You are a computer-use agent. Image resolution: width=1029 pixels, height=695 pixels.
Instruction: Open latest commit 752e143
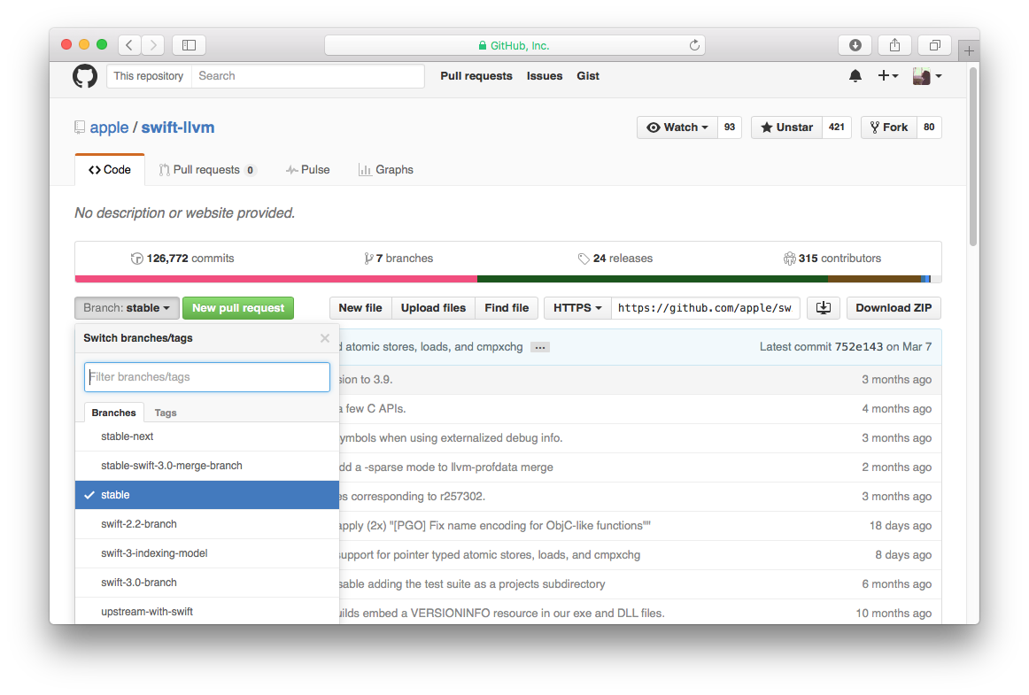tap(859, 346)
